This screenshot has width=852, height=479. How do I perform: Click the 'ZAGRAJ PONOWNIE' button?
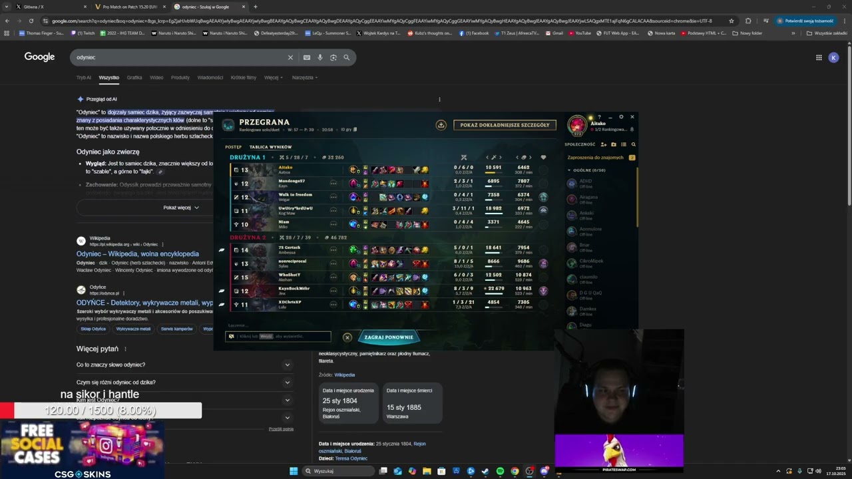389,337
